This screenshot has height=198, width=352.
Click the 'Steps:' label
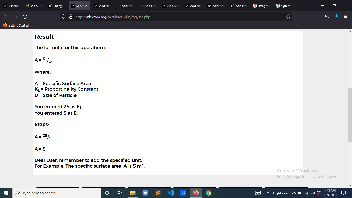point(42,125)
